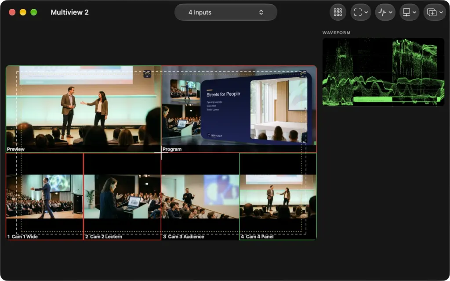Image resolution: width=450 pixels, height=281 pixels.
Task: Open the 4 inputs layout popup
Action: click(x=226, y=12)
